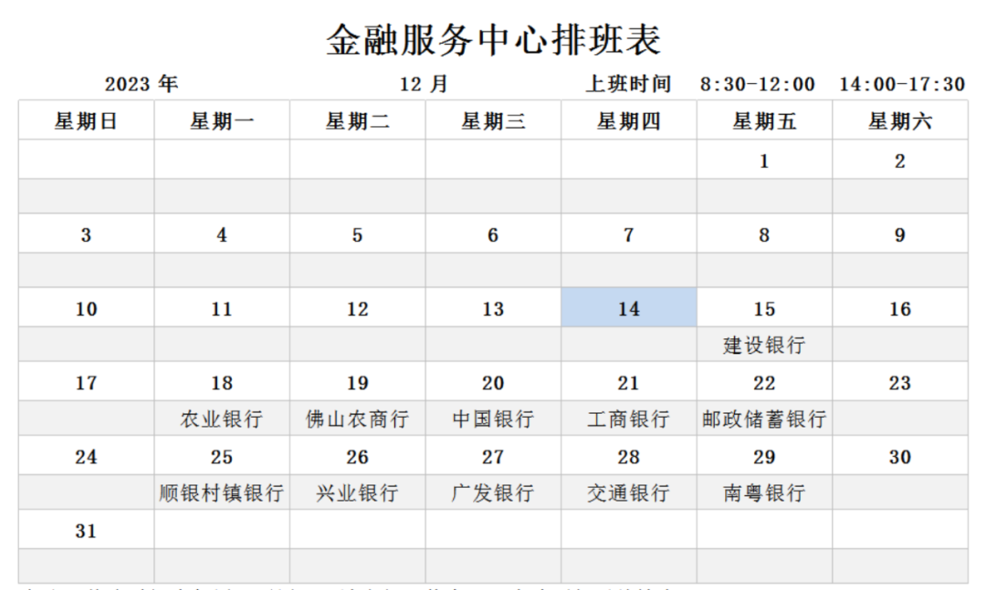The height and width of the screenshot is (590, 986).
Task: Click date cell 13
Action: coord(493,308)
